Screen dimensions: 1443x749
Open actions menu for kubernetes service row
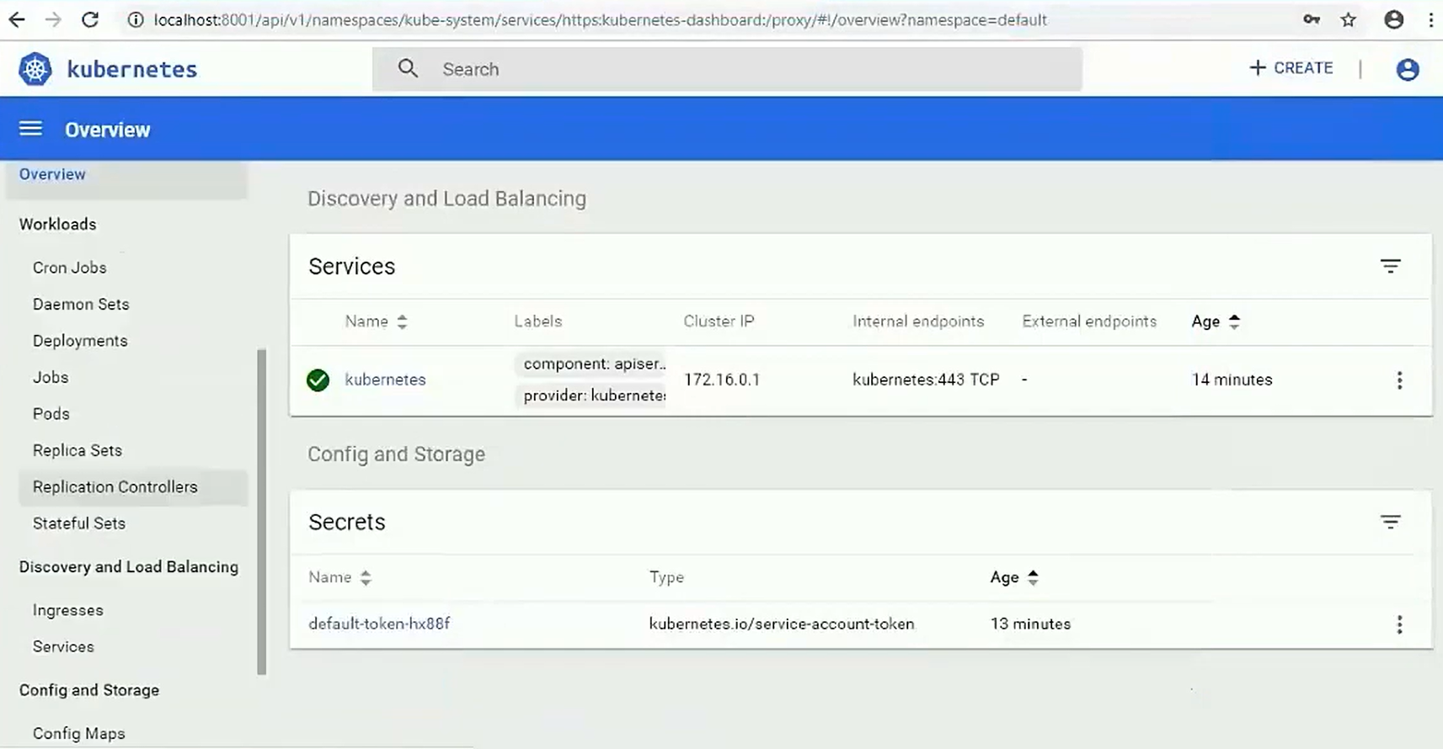(1399, 380)
